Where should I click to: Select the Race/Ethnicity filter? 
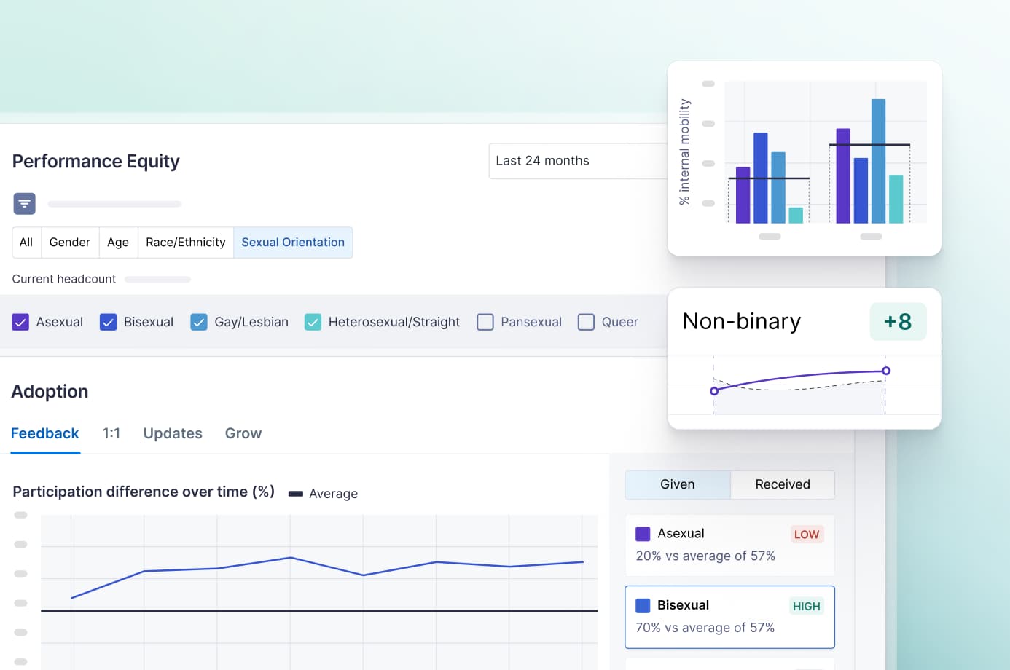[185, 242]
